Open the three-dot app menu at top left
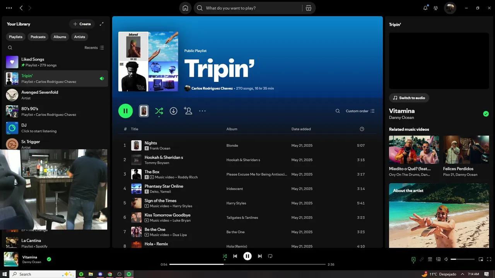Image resolution: width=495 pixels, height=278 pixels. 9,8
